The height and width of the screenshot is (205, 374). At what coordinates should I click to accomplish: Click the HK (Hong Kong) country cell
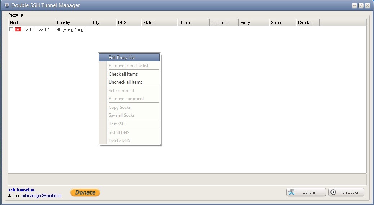pos(70,29)
